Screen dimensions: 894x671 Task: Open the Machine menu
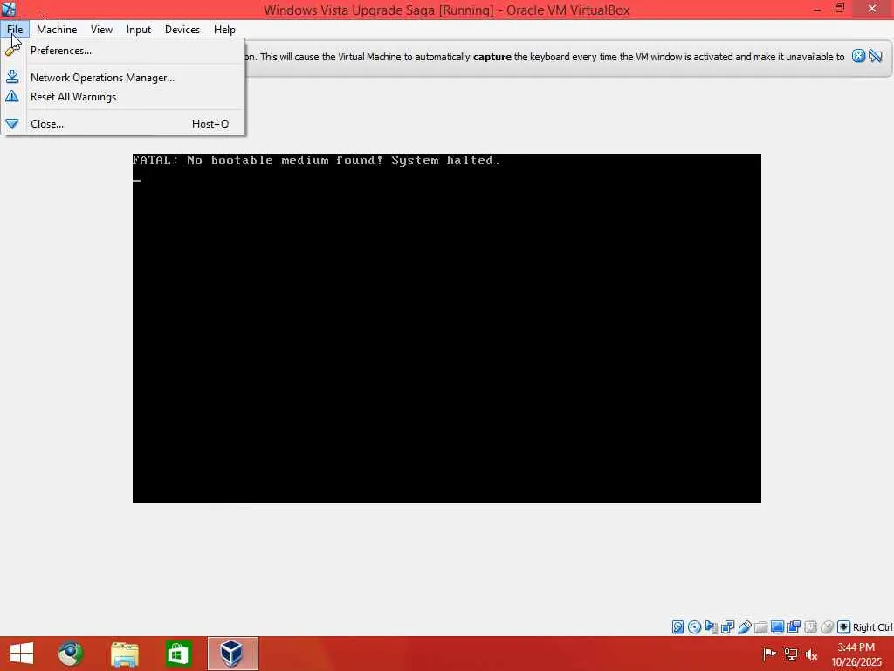[x=57, y=29]
